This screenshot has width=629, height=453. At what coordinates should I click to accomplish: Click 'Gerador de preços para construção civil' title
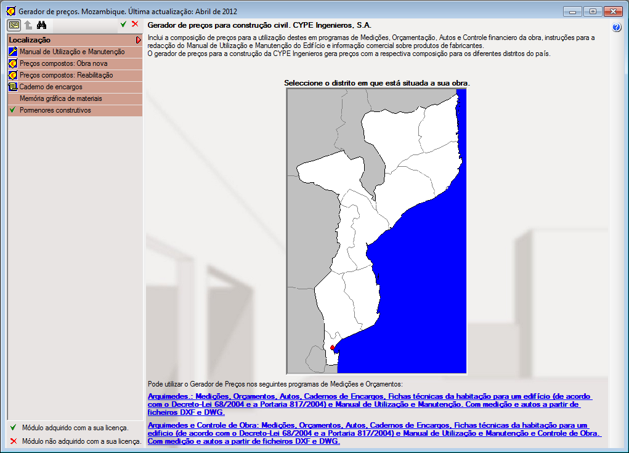[x=259, y=25]
